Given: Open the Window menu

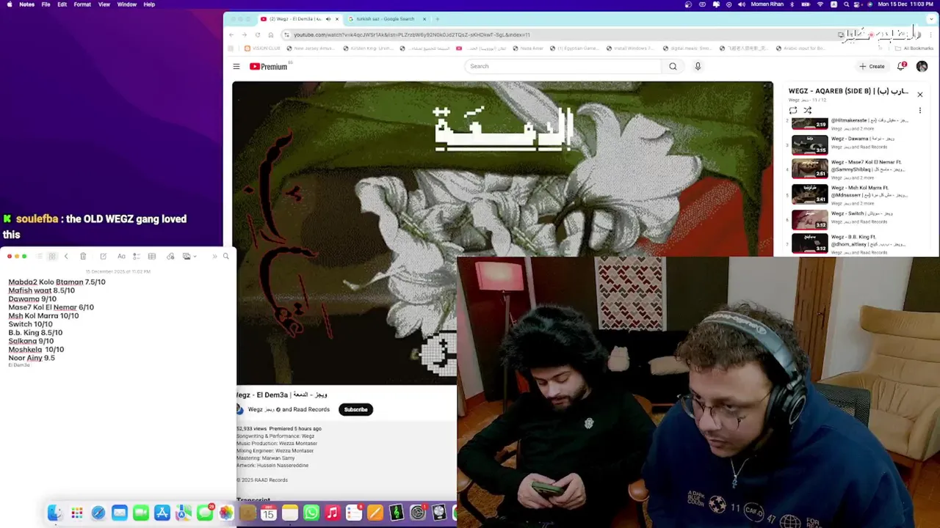Looking at the screenshot, I should point(126,4).
